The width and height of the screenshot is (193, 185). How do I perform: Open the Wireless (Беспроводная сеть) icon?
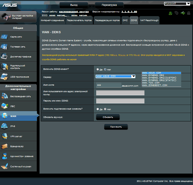(x=4, y=96)
